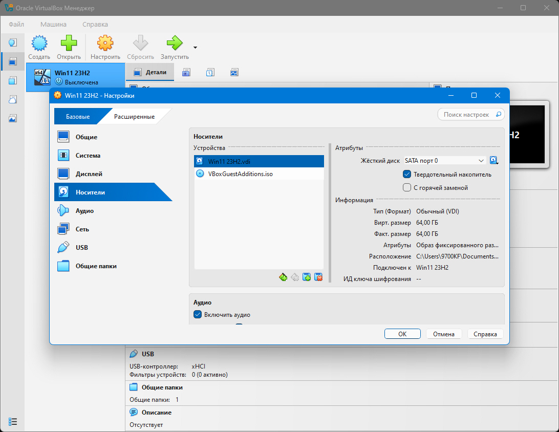This screenshot has width=559, height=432.
Task: Close the Win11 23H2 settings dialog
Action: pyautogui.click(x=498, y=95)
